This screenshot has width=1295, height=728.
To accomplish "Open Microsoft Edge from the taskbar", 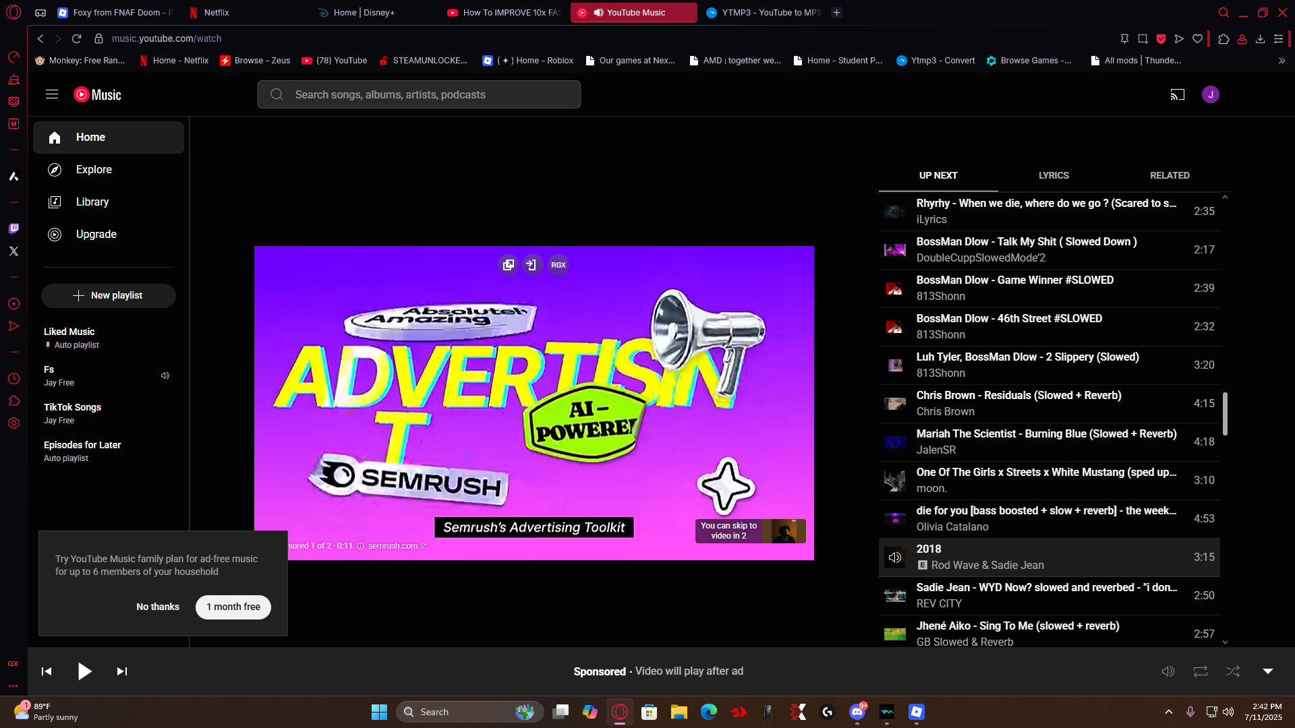I will point(708,712).
